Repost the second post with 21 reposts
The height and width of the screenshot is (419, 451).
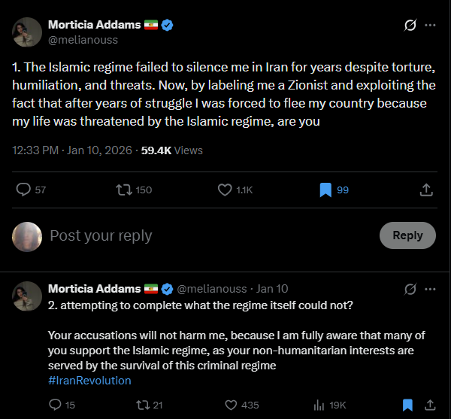coord(139,405)
